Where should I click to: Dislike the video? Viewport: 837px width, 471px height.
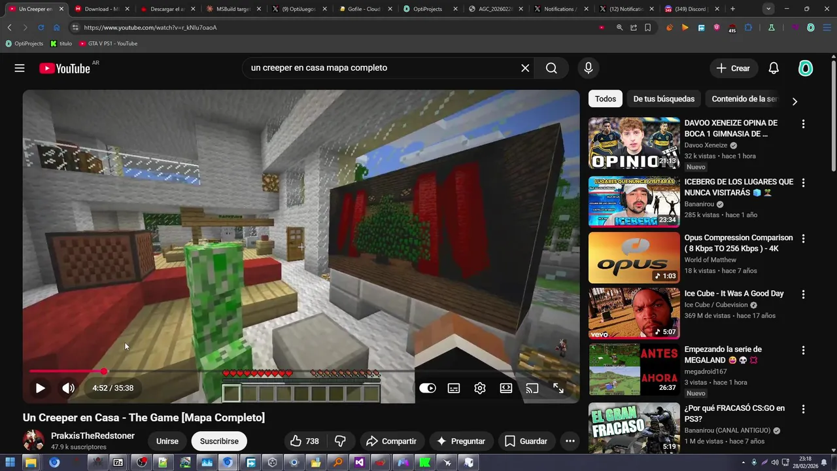(340, 441)
